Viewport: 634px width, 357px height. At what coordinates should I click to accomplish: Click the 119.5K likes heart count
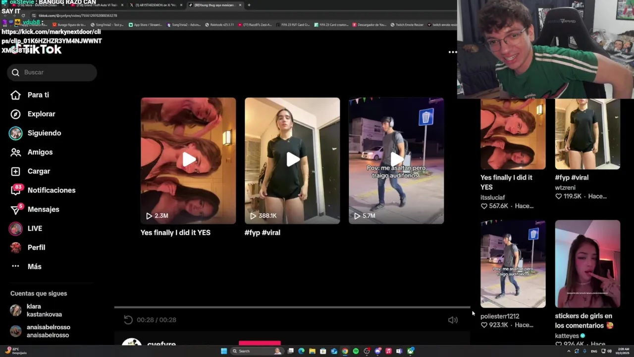(568, 196)
